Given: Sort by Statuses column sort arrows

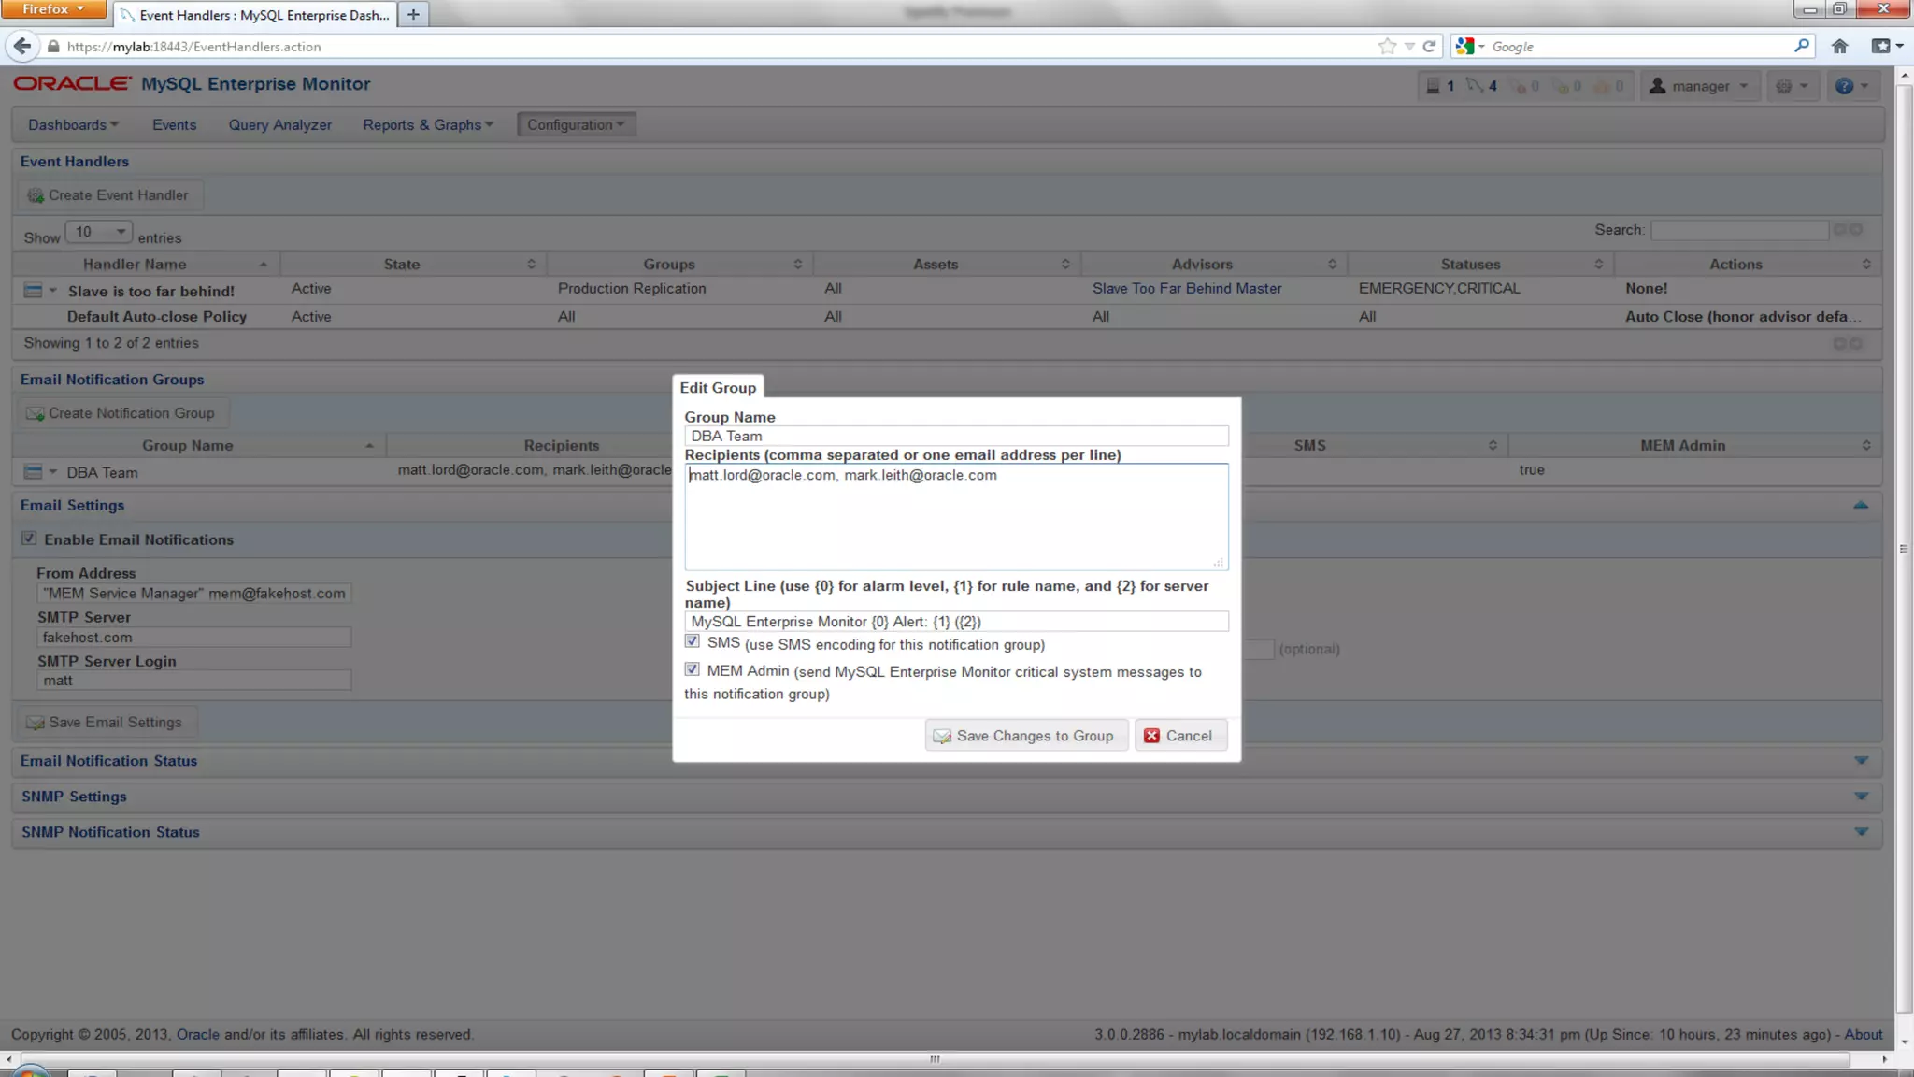Looking at the screenshot, I should coord(1599,265).
